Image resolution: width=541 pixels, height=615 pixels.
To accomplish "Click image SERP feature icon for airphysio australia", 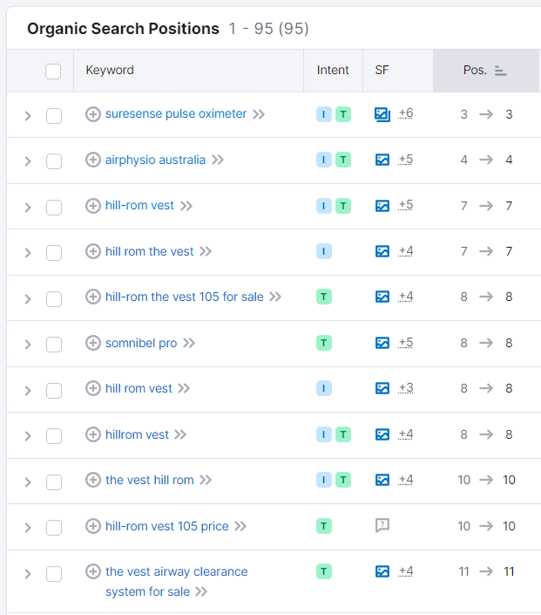I will [x=382, y=160].
